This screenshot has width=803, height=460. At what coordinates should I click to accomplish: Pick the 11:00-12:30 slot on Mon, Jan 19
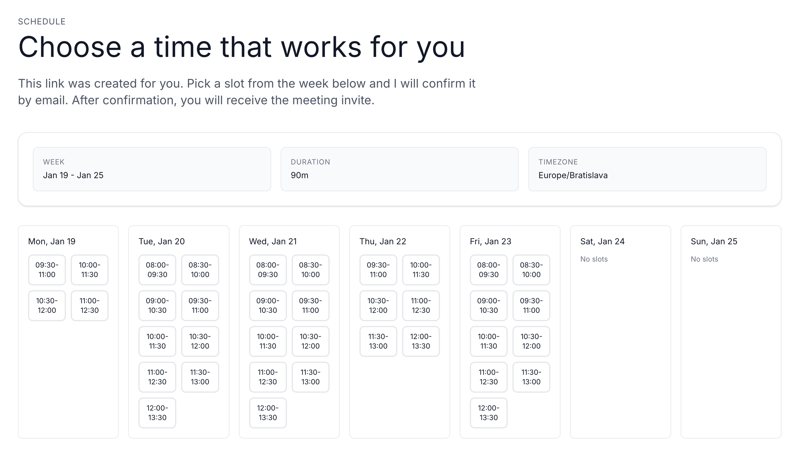click(89, 305)
